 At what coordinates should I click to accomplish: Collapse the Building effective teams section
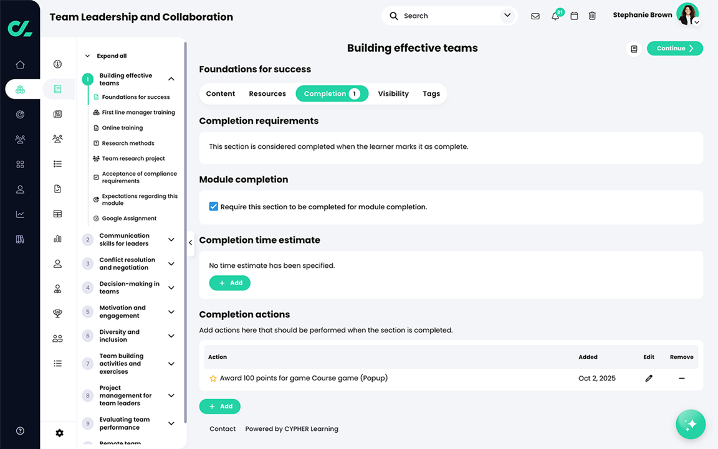(171, 78)
